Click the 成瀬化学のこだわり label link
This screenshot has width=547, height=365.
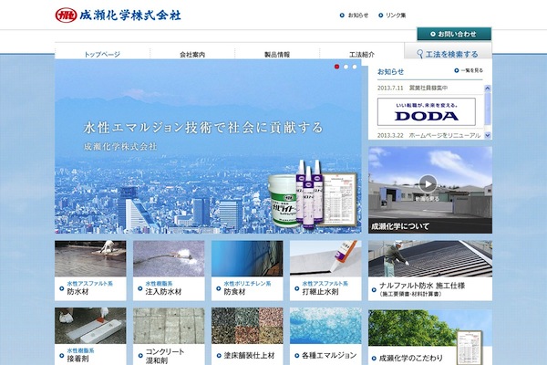coord(411,358)
